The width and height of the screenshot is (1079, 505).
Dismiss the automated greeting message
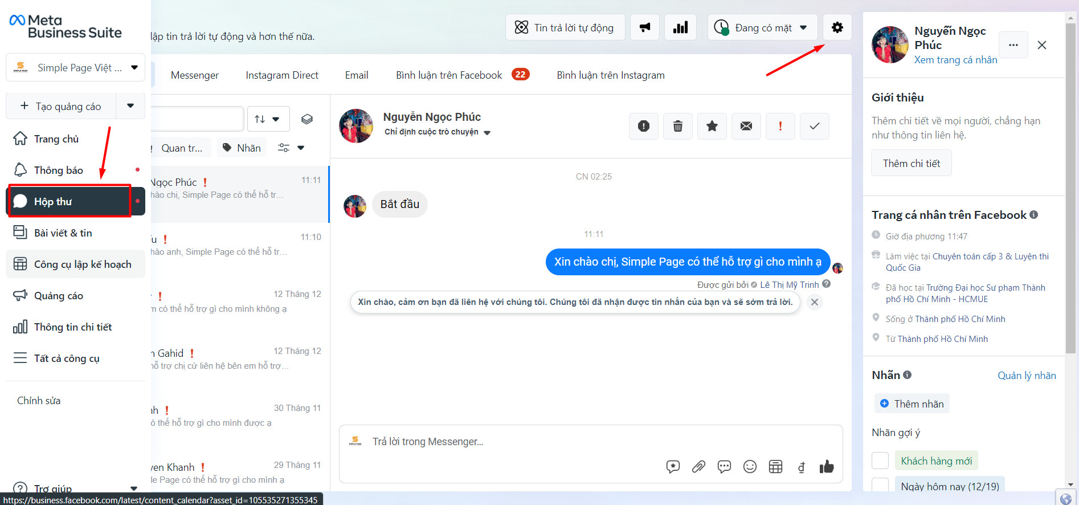coord(815,302)
